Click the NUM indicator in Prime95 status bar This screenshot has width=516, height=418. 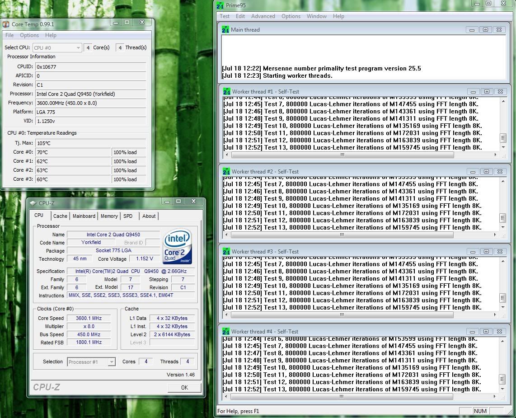(480, 411)
